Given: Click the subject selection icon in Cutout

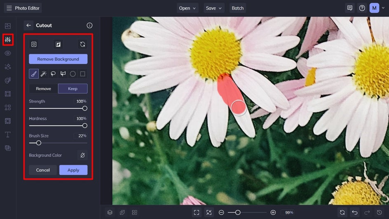Looking at the screenshot, I should click(x=34, y=44).
